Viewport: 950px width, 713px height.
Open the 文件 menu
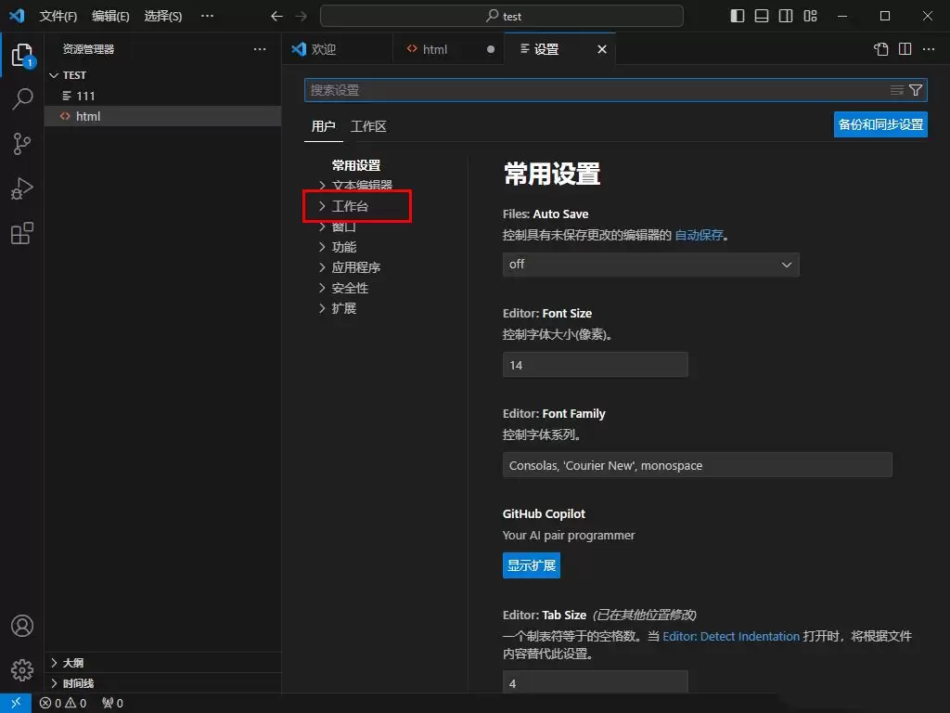point(58,16)
